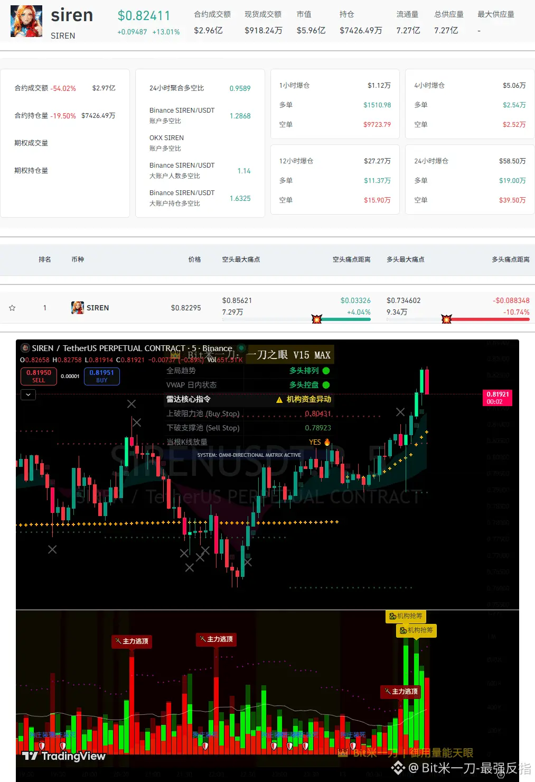Click the +13.01% change value
The height and width of the screenshot is (782, 535).
[x=166, y=32]
